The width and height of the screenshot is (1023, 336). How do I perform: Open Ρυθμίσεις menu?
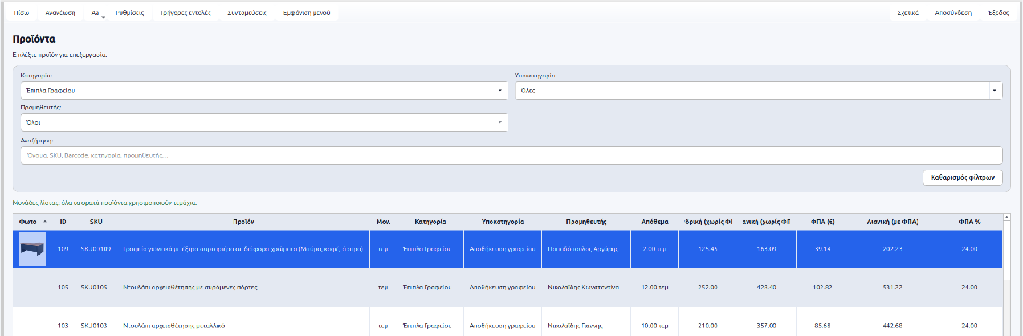pyautogui.click(x=129, y=13)
